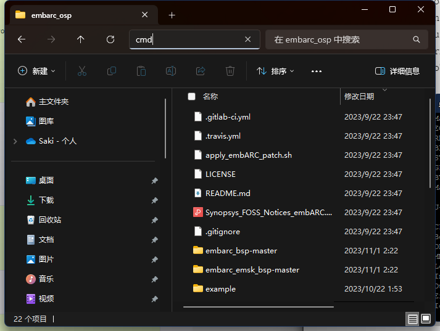Screen dimensions: 440x331
Task: Click the Paste clipboard icon
Action: (x=141, y=72)
